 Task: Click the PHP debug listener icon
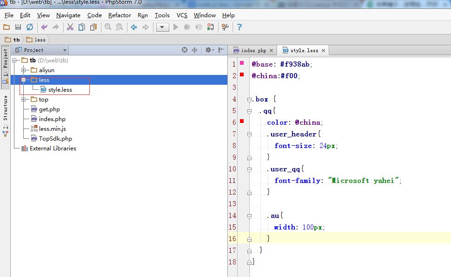pyautogui.click(x=211, y=27)
